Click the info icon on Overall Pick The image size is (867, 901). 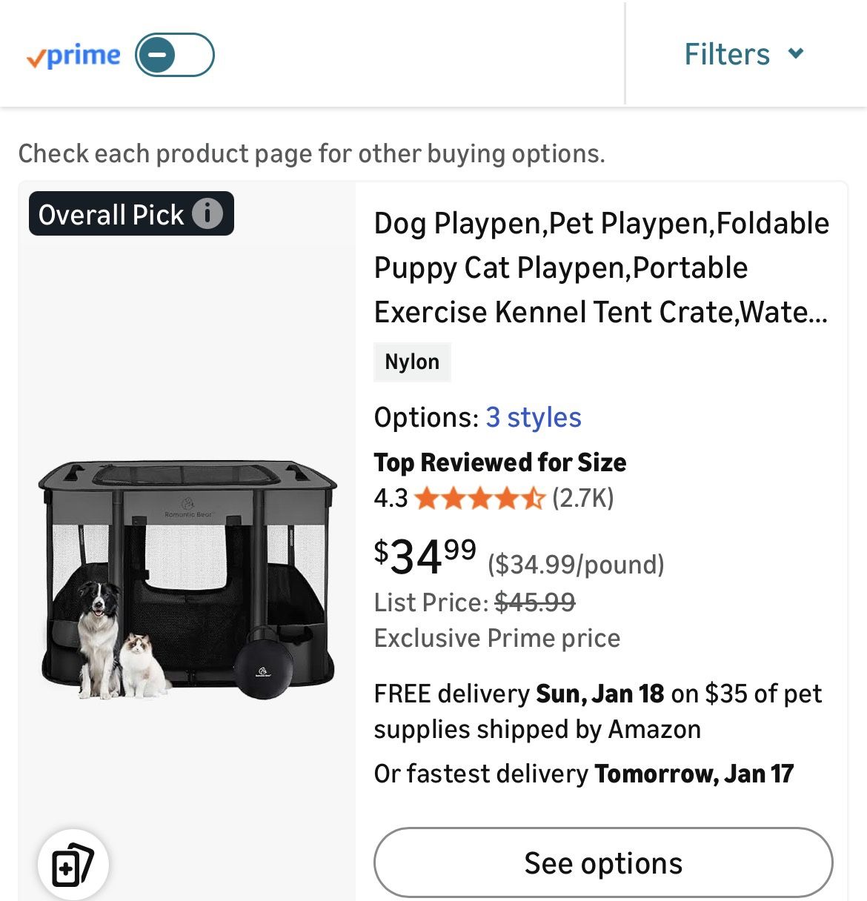click(207, 214)
